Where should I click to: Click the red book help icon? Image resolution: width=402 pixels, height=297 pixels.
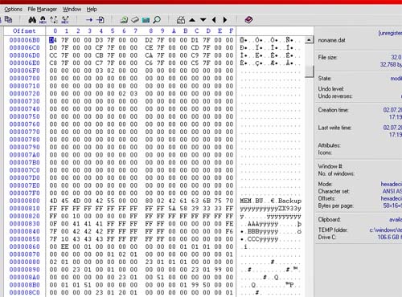pos(248,20)
